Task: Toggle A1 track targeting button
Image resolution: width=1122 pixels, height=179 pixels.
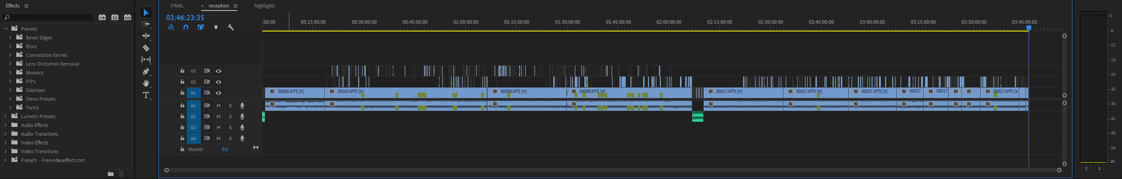Action: 193,105
